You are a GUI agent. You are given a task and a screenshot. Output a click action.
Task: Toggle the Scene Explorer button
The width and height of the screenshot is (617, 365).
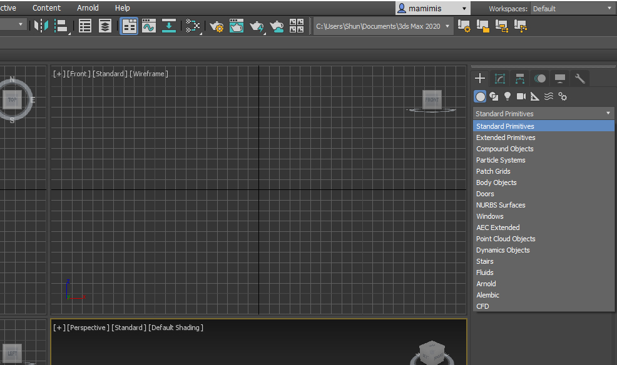click(85, 26)
